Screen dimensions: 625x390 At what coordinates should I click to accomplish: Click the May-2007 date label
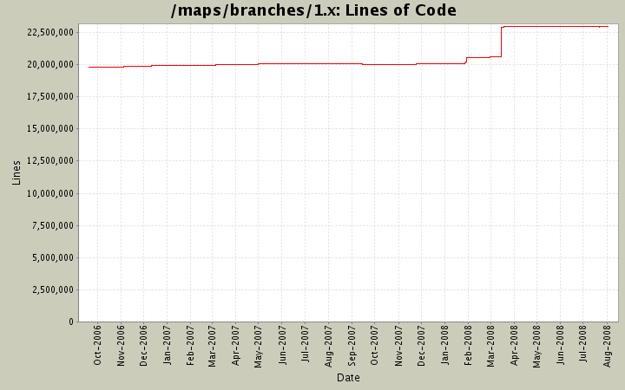[258, 346]
